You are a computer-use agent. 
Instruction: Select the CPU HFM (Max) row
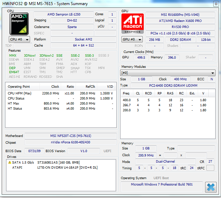60,93
